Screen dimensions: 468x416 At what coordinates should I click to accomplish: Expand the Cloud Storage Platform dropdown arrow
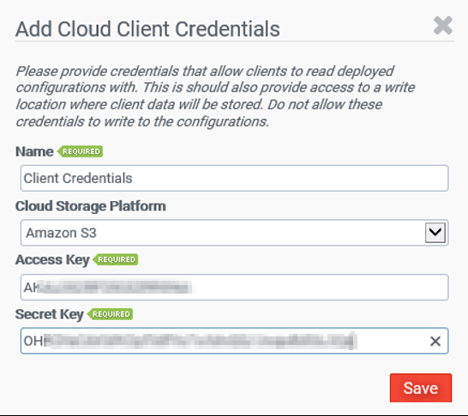coord(435,233)
